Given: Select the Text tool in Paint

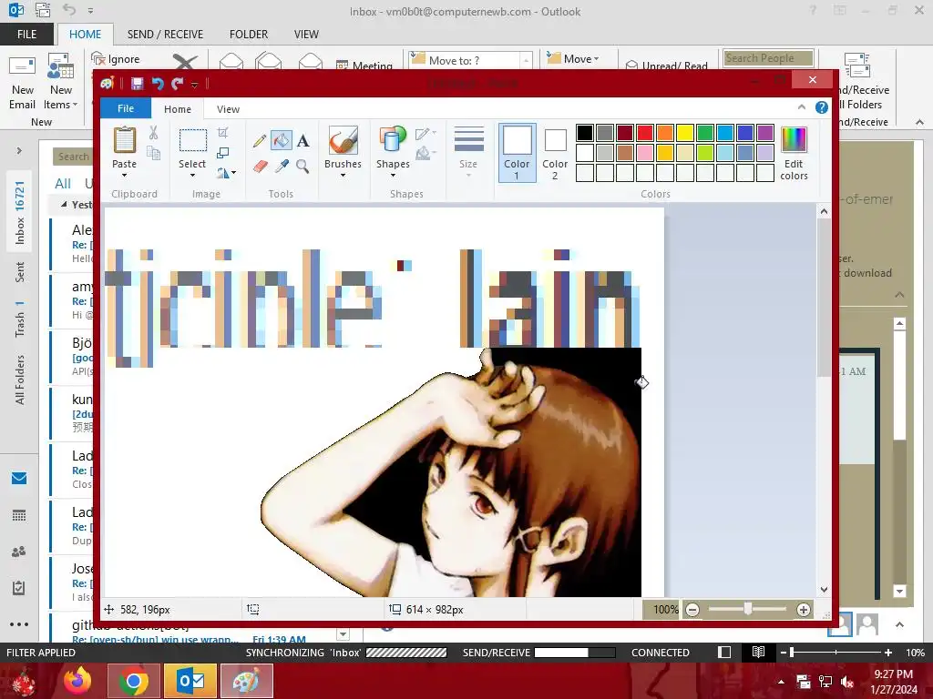Looking at the screenshot, I should click(x=302, y=141).
